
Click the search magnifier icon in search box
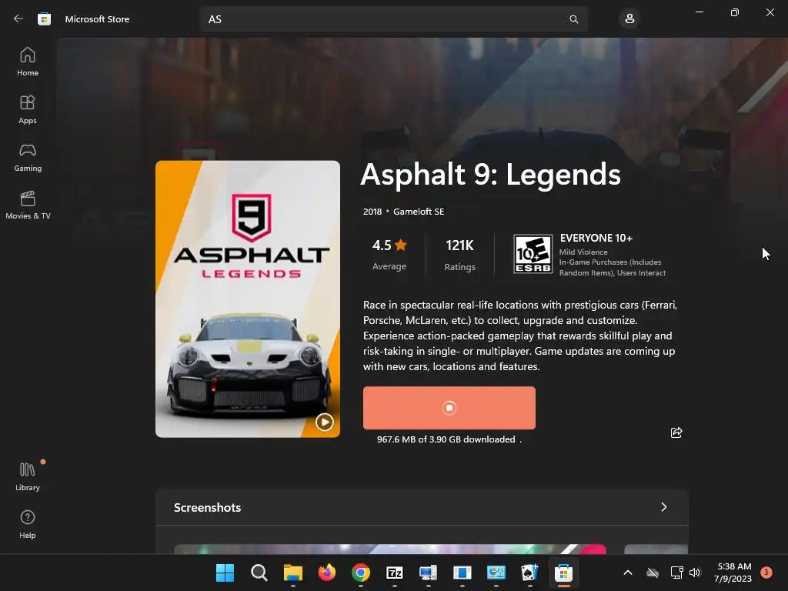pyautogui.click(x=573, y=19)
